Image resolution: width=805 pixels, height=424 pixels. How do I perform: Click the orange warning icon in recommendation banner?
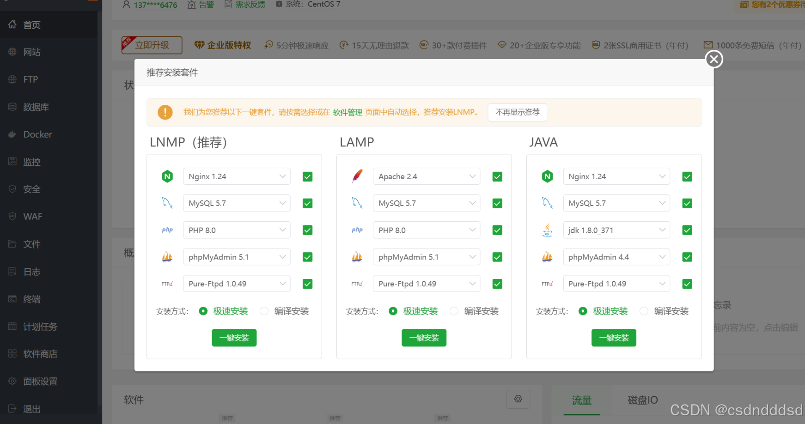165,112
